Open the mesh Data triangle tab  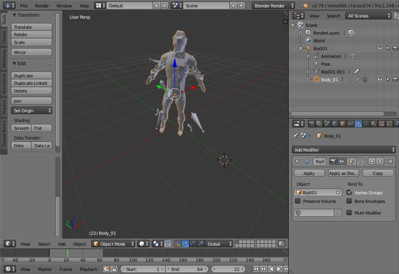click(366, 124)
